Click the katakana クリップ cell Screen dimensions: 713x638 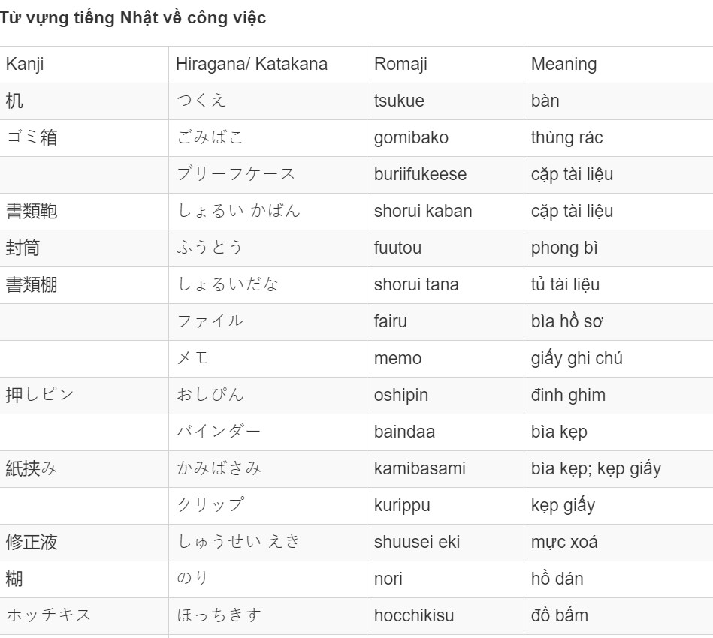[x=267, y=506]
